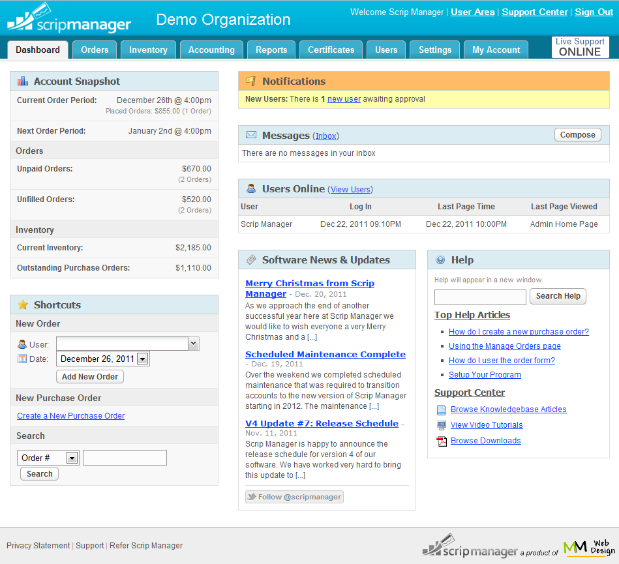Click the View Video Tutorials monitor icon
This screenshot has width=619, height=564.
[x=442, y=425]
